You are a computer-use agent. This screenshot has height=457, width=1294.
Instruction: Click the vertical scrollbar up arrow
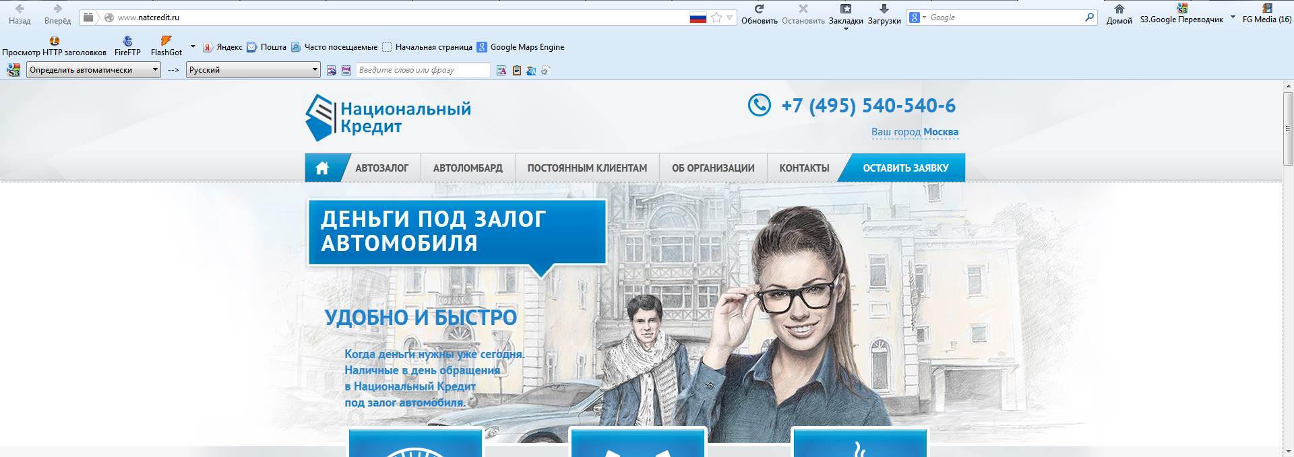(x=1289, y=86)
